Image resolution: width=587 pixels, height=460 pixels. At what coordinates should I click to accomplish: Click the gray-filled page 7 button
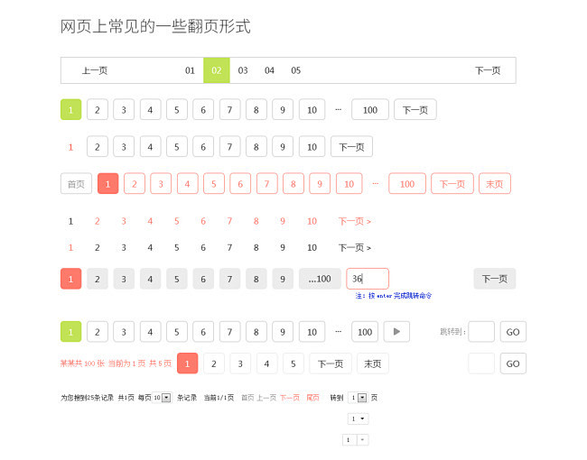(x=229, y=279)
